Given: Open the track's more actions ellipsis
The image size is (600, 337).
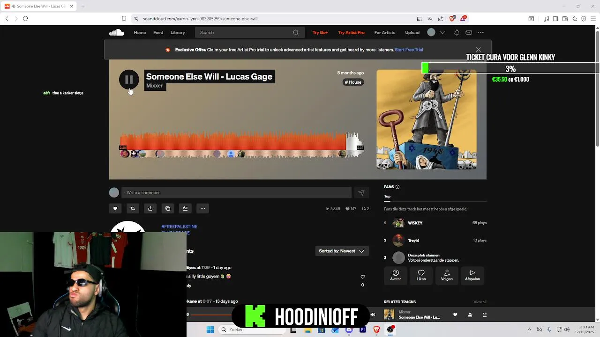Looking at the screenshot, I should [x=202, y=208].
